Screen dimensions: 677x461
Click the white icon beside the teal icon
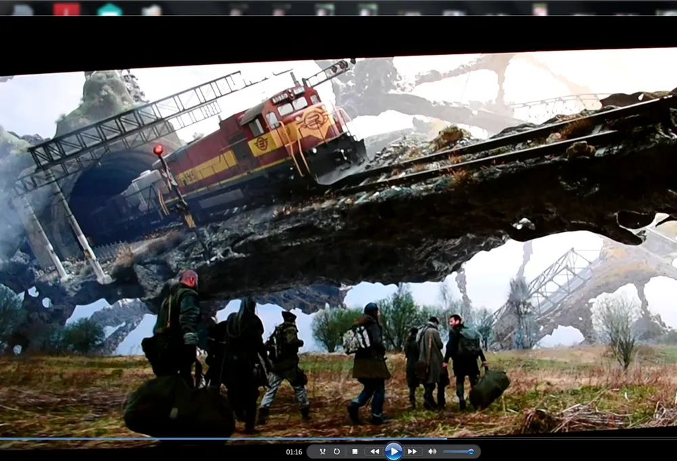pos(152,9)
